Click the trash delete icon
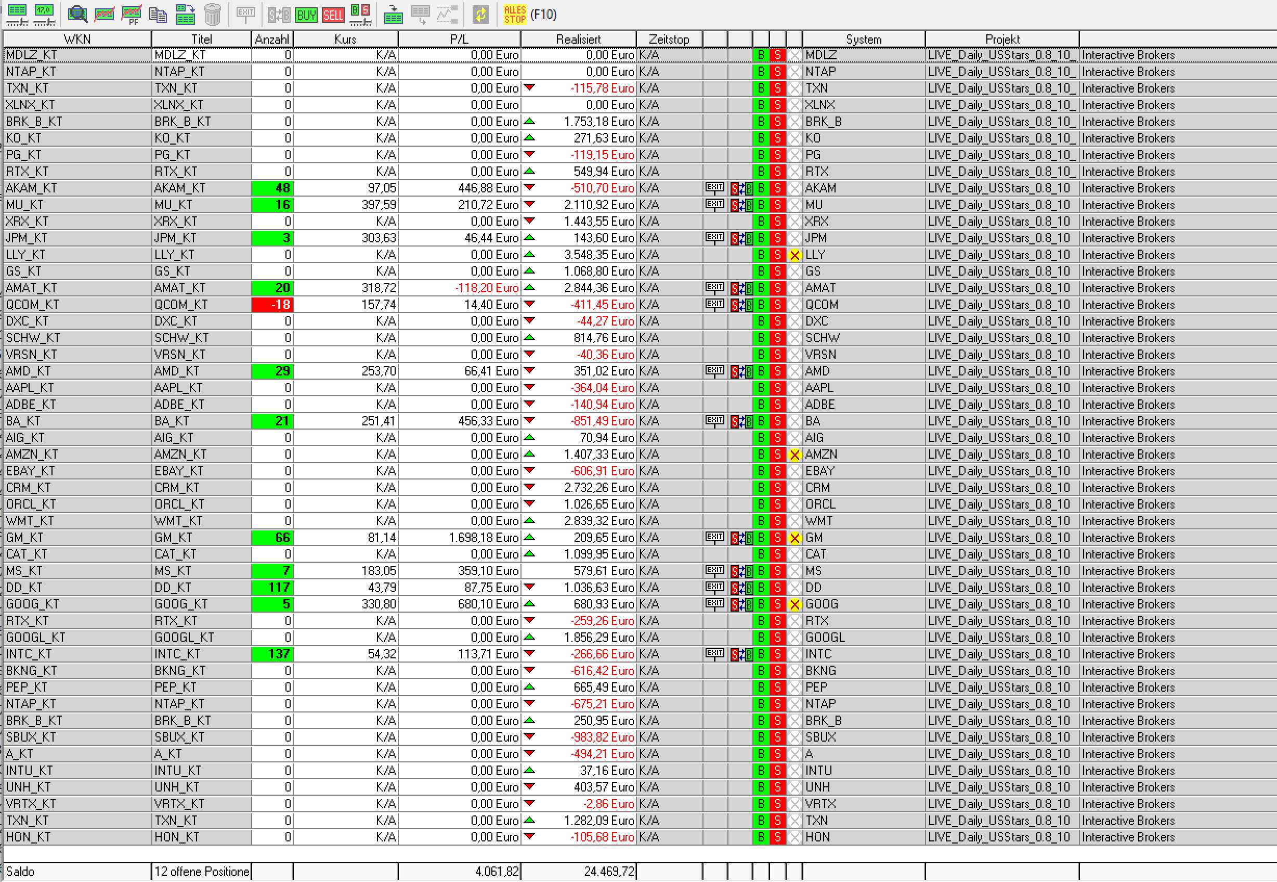 pos(213,15)
